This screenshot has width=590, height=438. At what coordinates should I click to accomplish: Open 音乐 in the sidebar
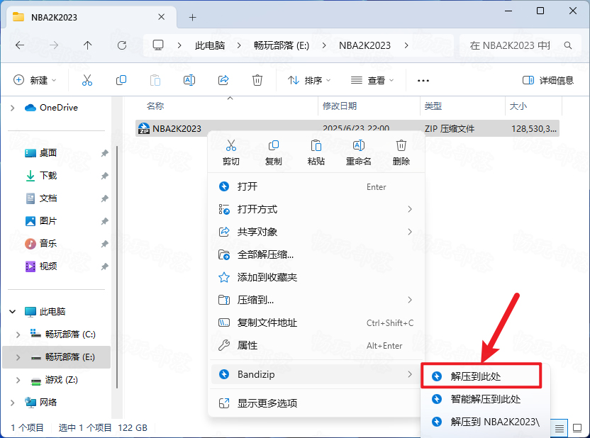pyautogui.click(x=48, y=244)
